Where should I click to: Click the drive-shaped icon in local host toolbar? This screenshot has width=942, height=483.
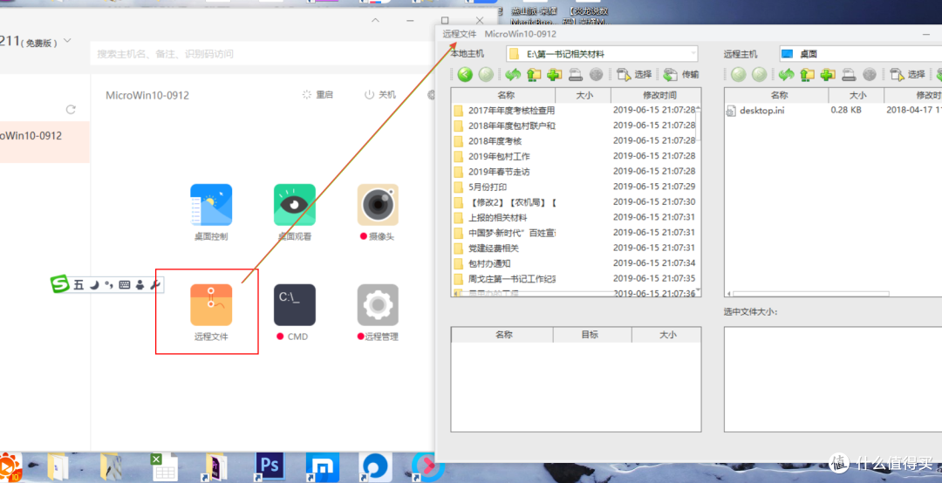576,74
